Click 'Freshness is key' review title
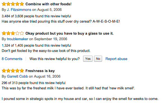 tap(40, 71)
